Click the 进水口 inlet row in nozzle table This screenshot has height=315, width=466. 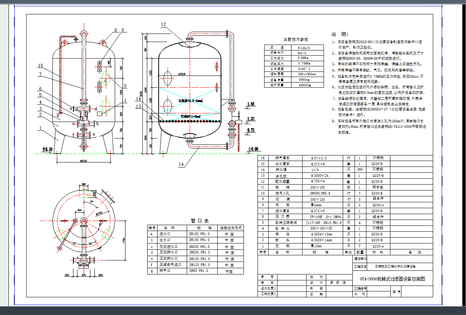[165, 234]
